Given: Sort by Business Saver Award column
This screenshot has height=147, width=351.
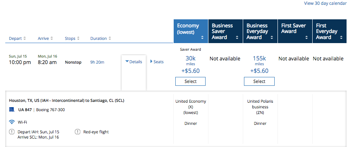Looking at the screenshot, I should (225, 31).
